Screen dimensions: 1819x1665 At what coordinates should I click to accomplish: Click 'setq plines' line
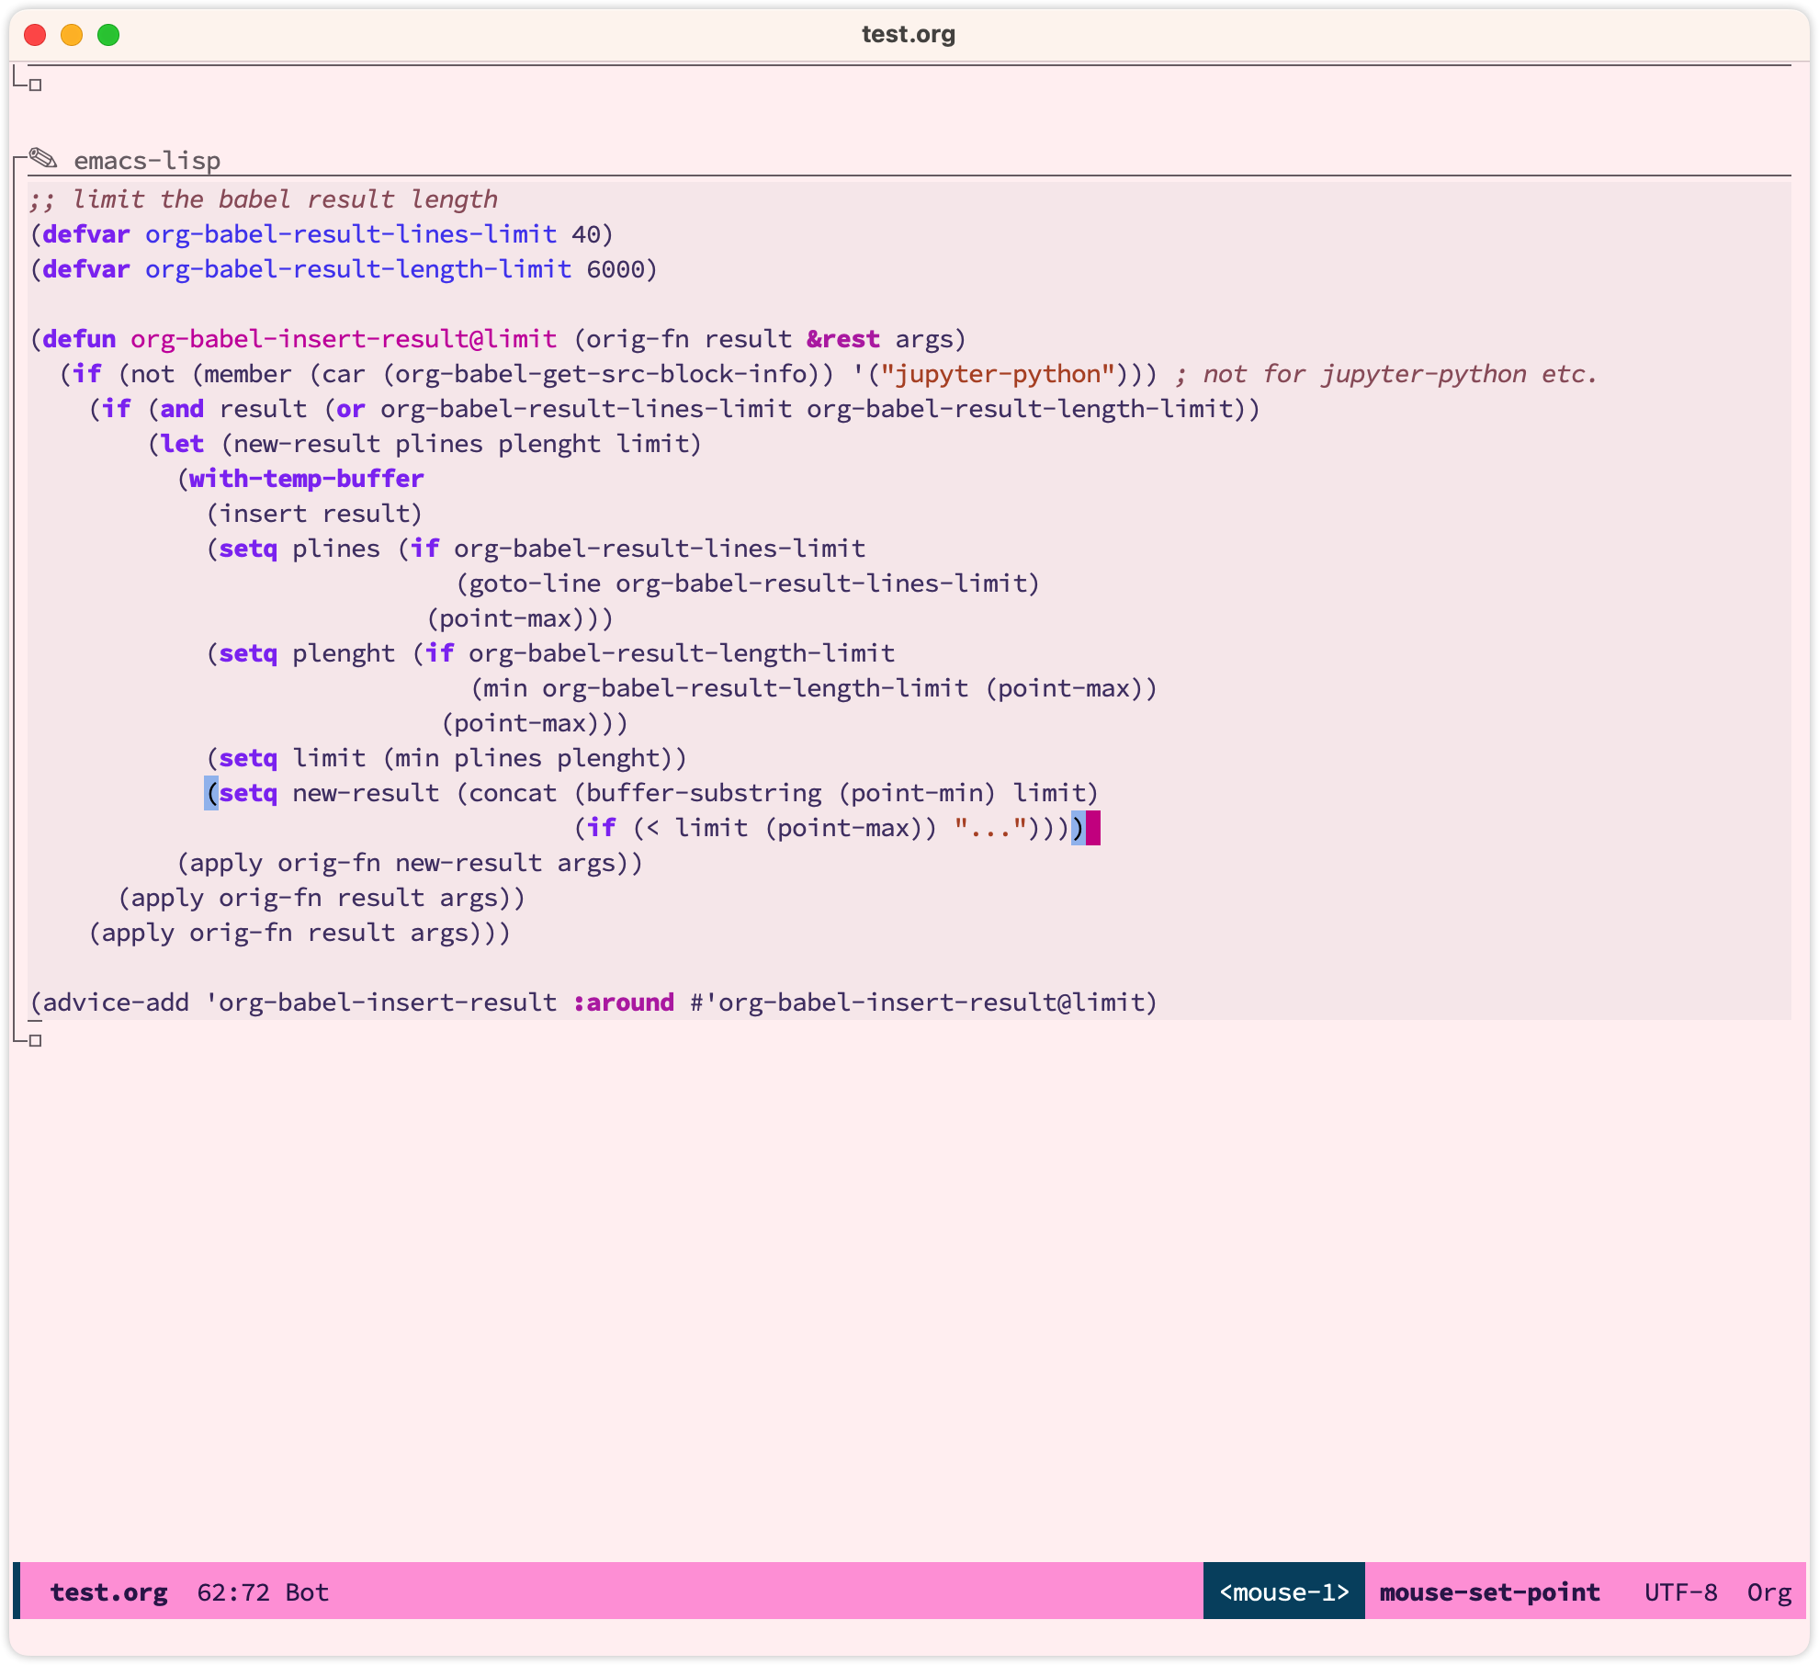537,549
